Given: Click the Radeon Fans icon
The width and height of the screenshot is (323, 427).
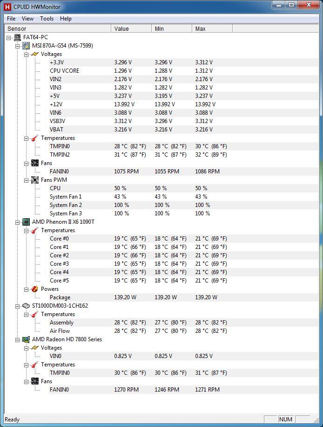Looking at the screenshot, I should 35,381.
